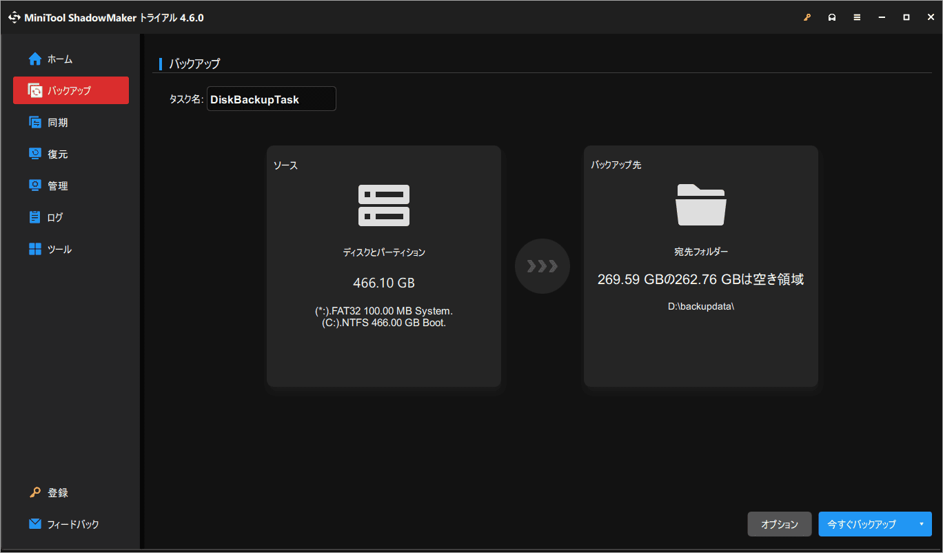Open the hamburger menu in title bar
The height and width of the screenshot is (553, 943).
pyautogui.click(x=857, y=17)
